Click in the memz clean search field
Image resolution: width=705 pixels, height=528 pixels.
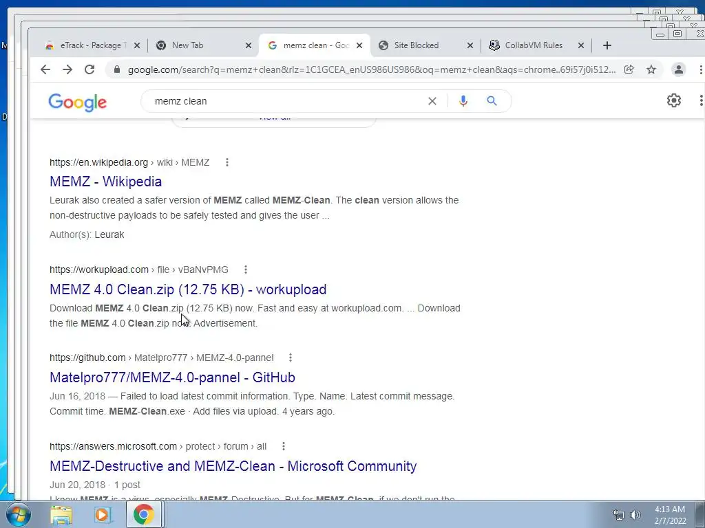click(288, 102)
